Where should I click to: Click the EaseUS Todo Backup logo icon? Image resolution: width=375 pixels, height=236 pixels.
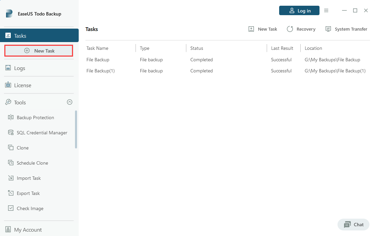(x=9, y=14)
